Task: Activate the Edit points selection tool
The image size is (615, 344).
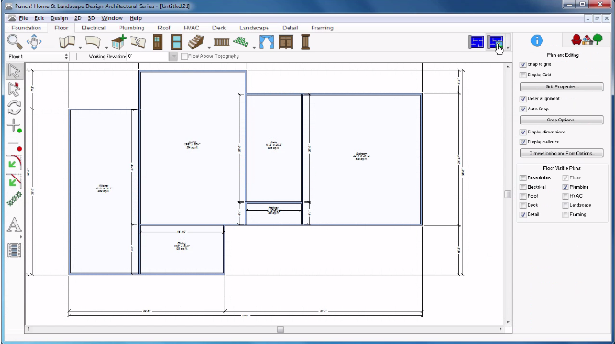Action: tap(14, 89)
